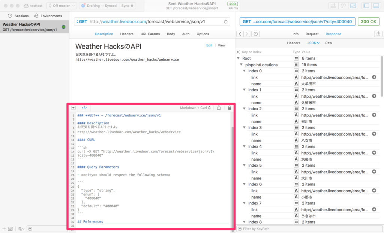This screenshot has height=233, width=384.
Task: Select the response Headers view
Action: [x=294, y=43]
